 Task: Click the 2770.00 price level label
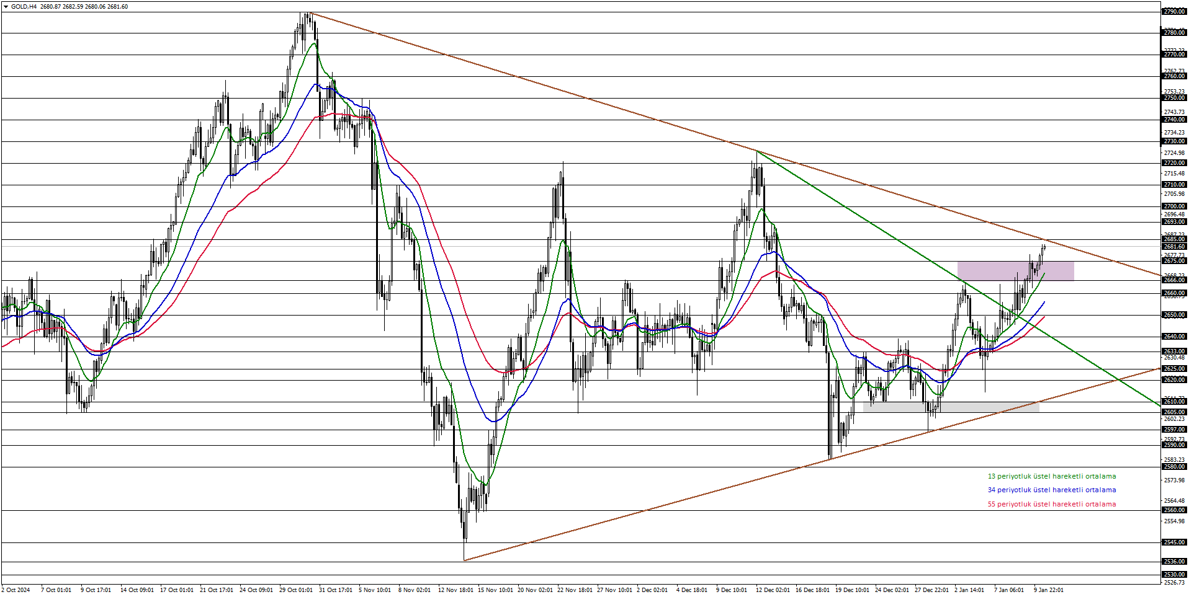tap(1174, 55)
